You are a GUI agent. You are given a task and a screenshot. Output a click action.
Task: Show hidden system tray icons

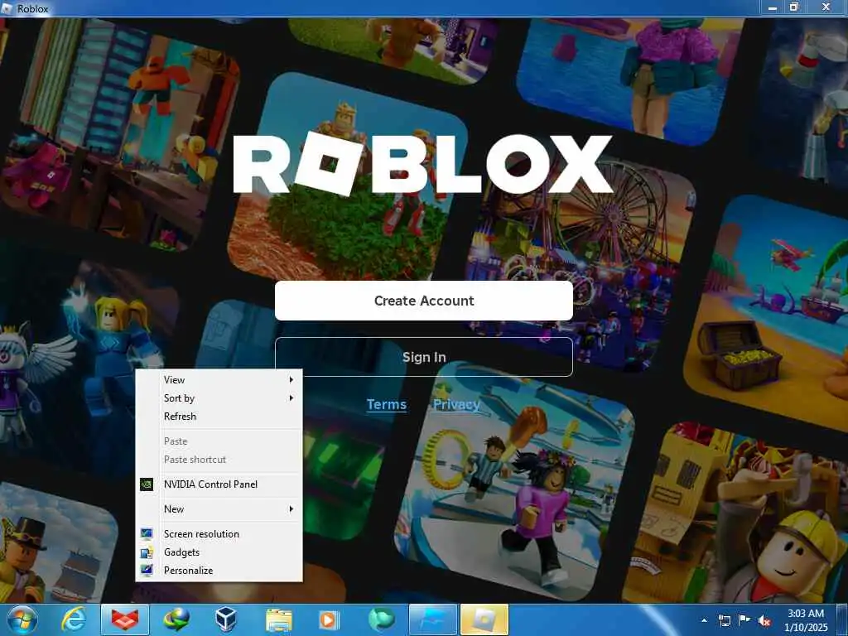tap(704, 620)
